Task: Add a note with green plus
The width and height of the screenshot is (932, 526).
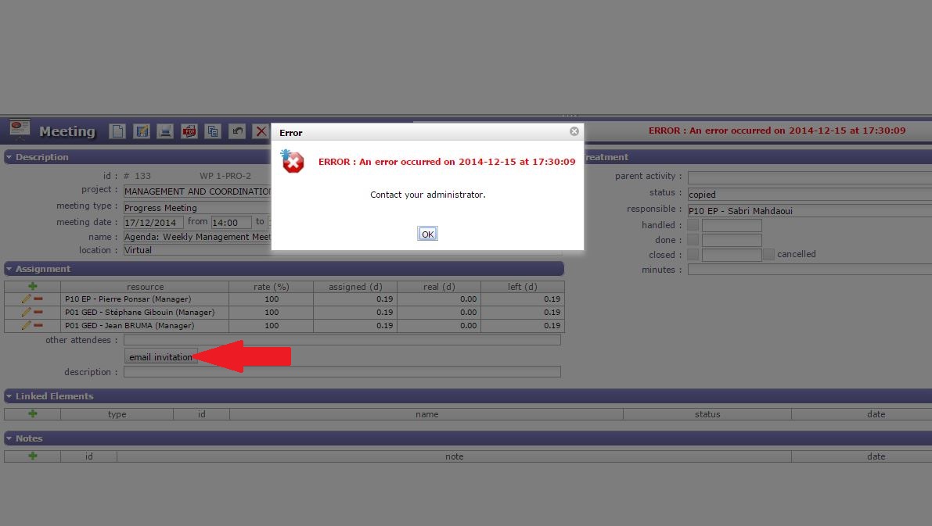Action: (33, 456)
